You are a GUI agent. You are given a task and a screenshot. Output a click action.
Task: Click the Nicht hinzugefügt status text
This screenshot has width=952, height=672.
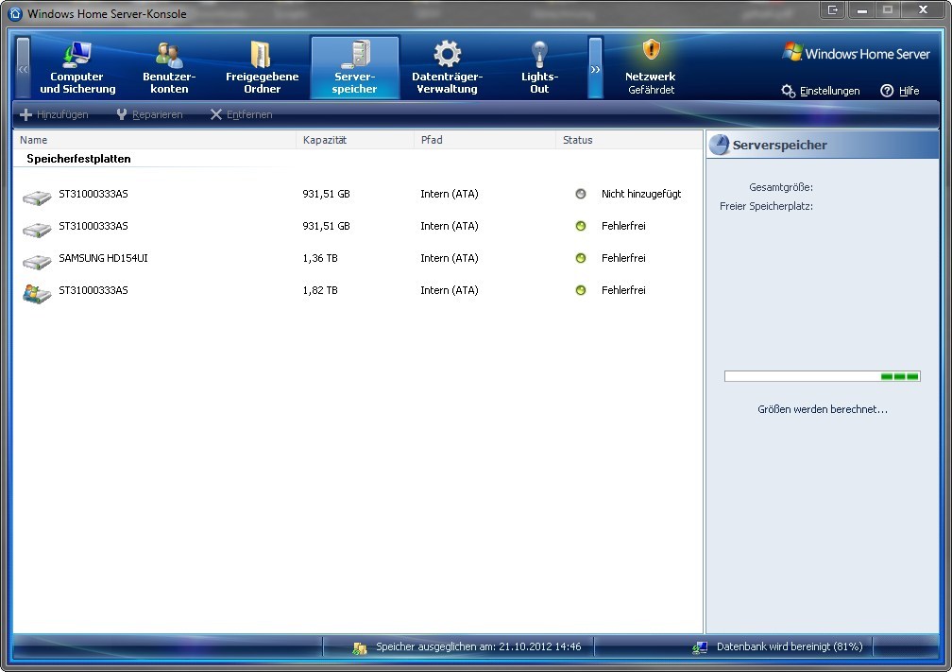[641, 194]
